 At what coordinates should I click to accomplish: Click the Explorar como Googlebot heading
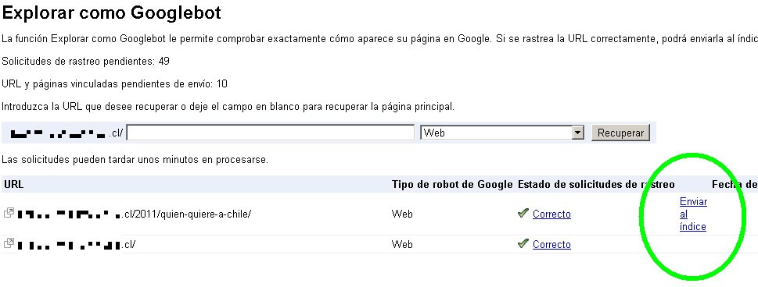click(112, 12)
